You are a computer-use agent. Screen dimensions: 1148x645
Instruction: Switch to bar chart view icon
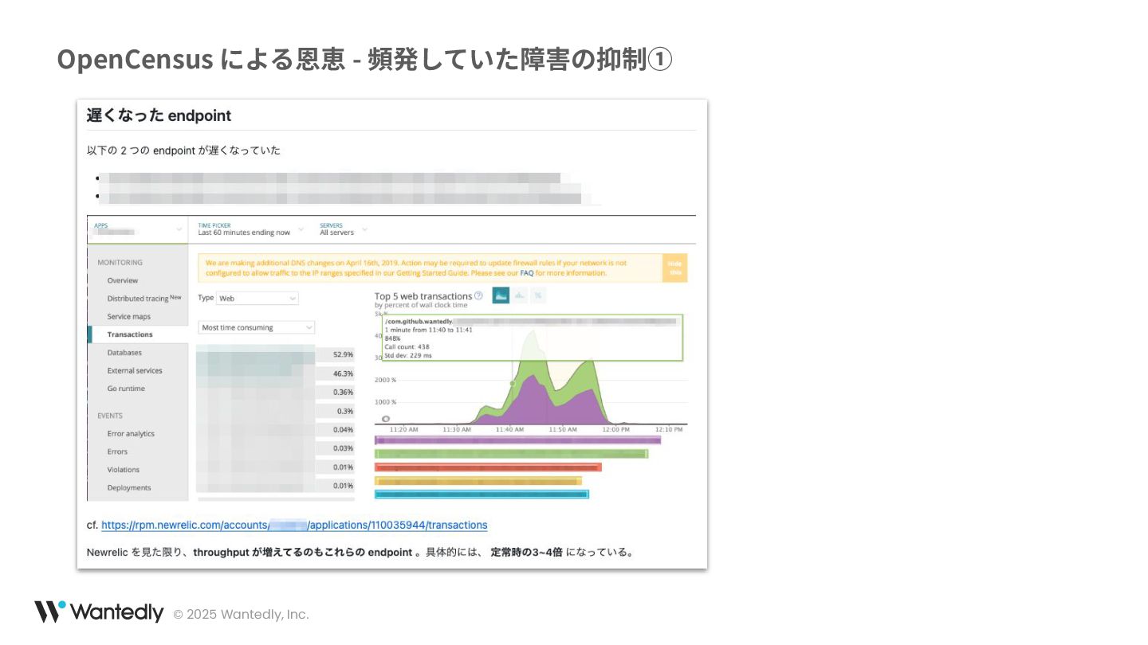[x=520, y=295]
